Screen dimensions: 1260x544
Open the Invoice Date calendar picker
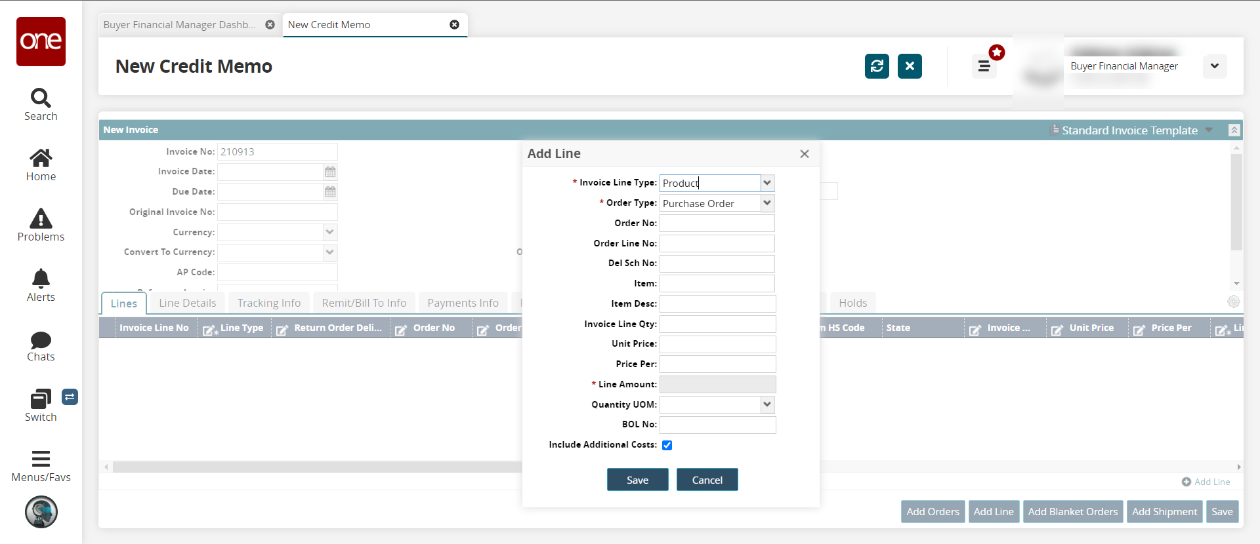(330, 172)
